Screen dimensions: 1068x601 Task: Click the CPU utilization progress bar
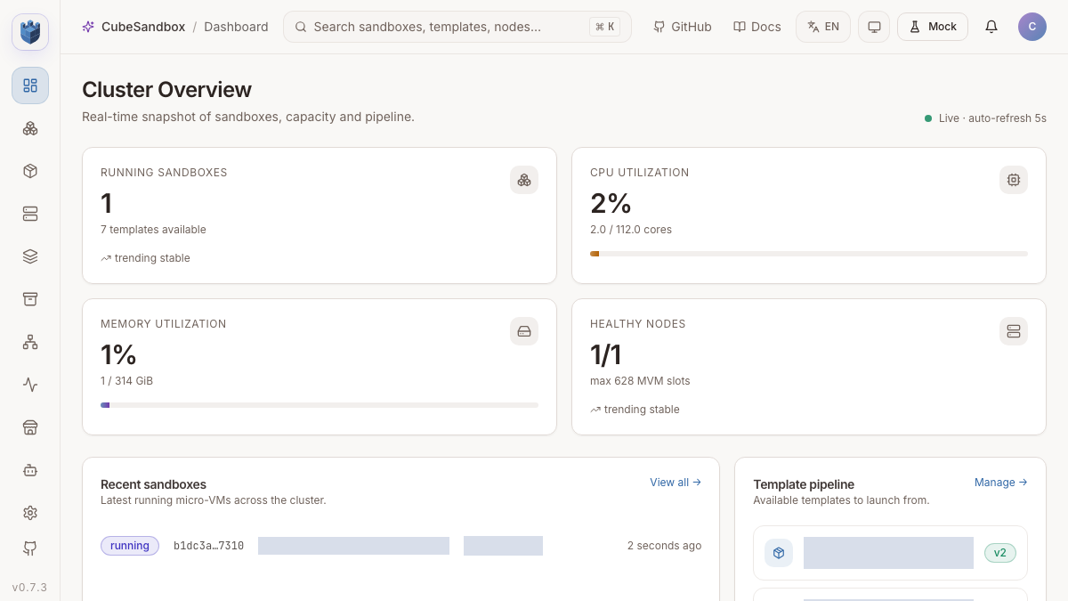[x=809, y=254]
